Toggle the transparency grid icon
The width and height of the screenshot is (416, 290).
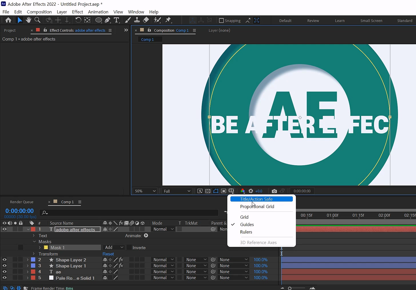coord(208,191)
